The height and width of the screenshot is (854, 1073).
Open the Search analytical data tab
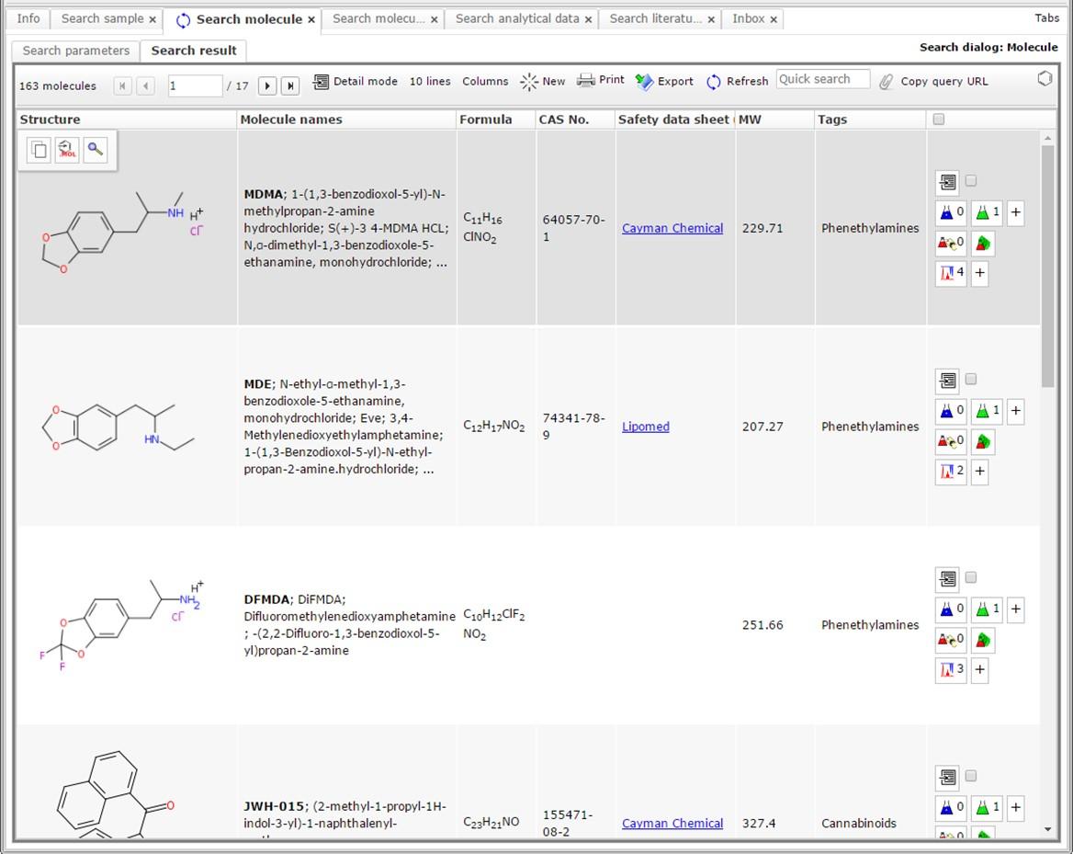tap(516, 18)
